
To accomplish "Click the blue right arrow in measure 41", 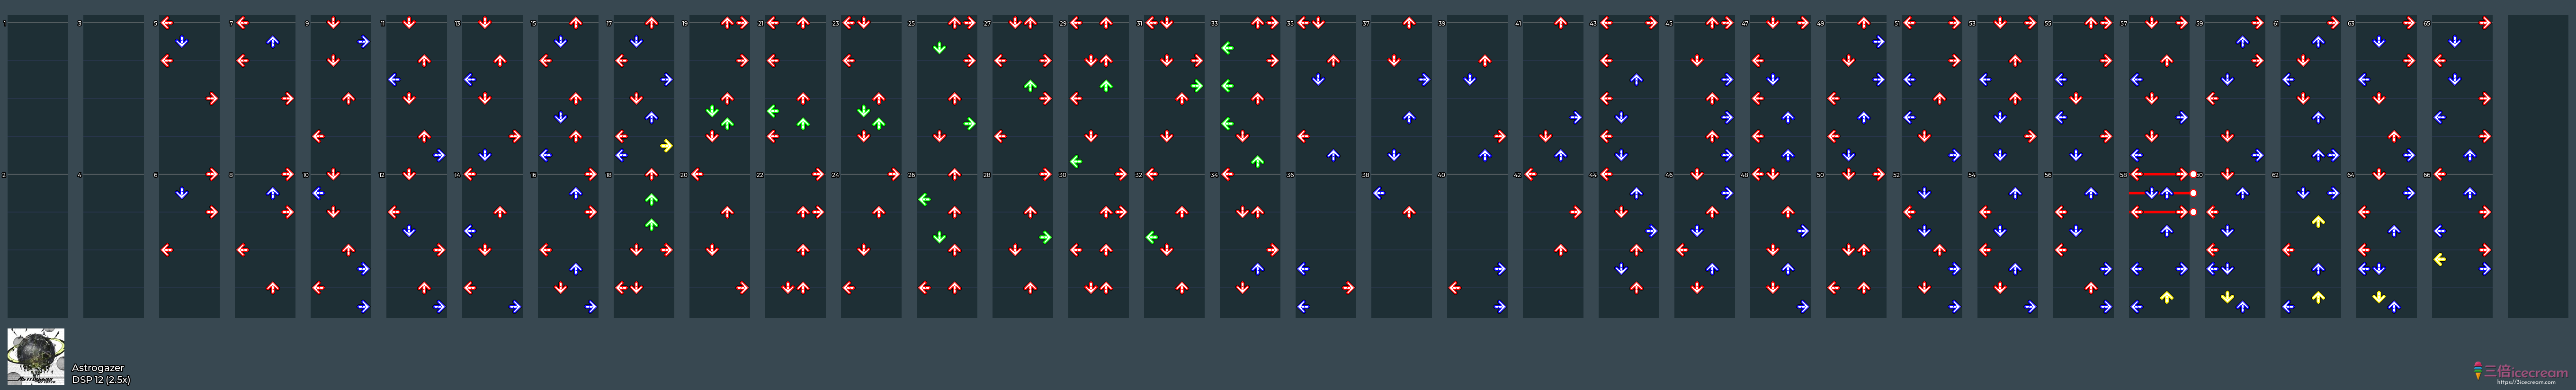I will click(x=1576, y=117).
